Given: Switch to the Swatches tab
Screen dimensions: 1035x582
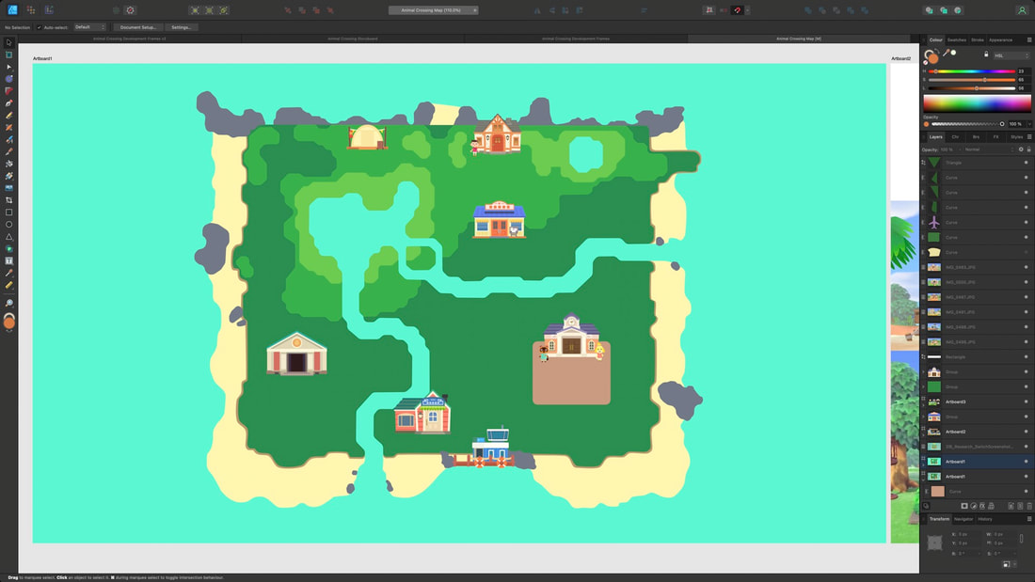Looking at the screenshot, I should (x=957, y=39).
